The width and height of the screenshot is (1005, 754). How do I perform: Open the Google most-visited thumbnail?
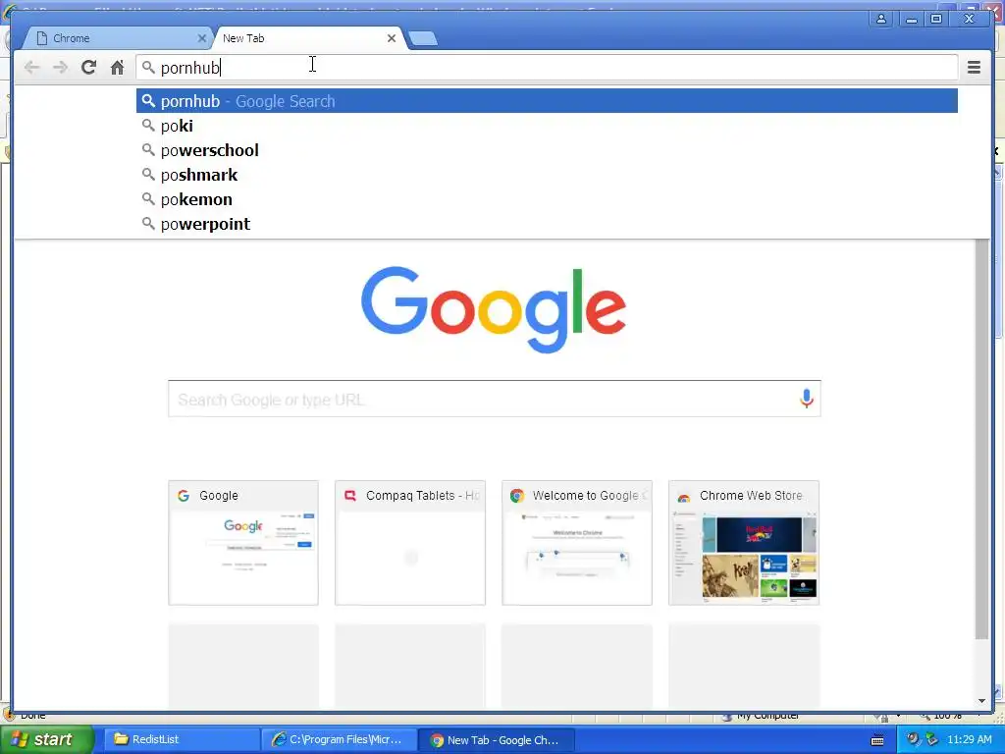pyautogui.click(x=243, y=542)
